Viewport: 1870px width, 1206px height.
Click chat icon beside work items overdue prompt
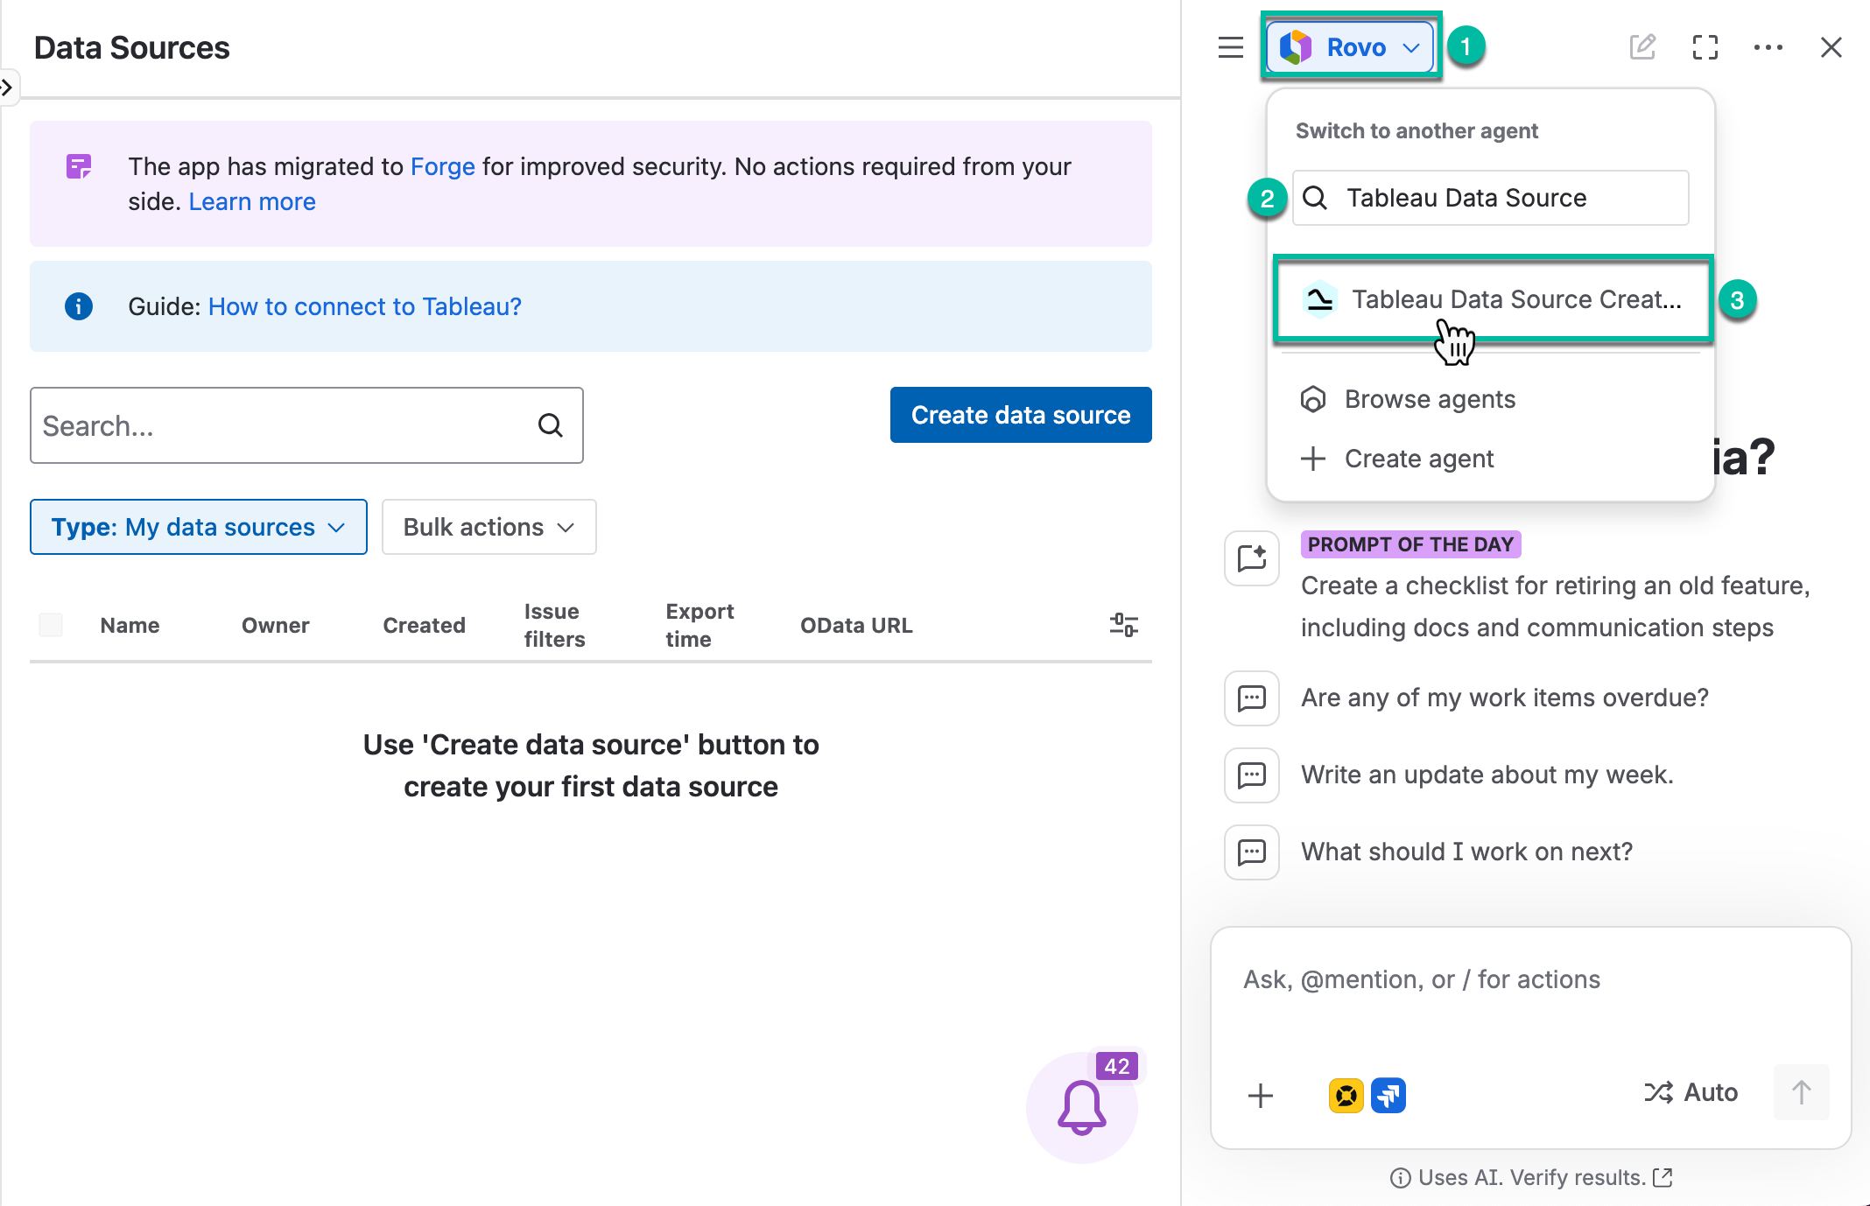pyautogui.click(x=1252, y=698)
